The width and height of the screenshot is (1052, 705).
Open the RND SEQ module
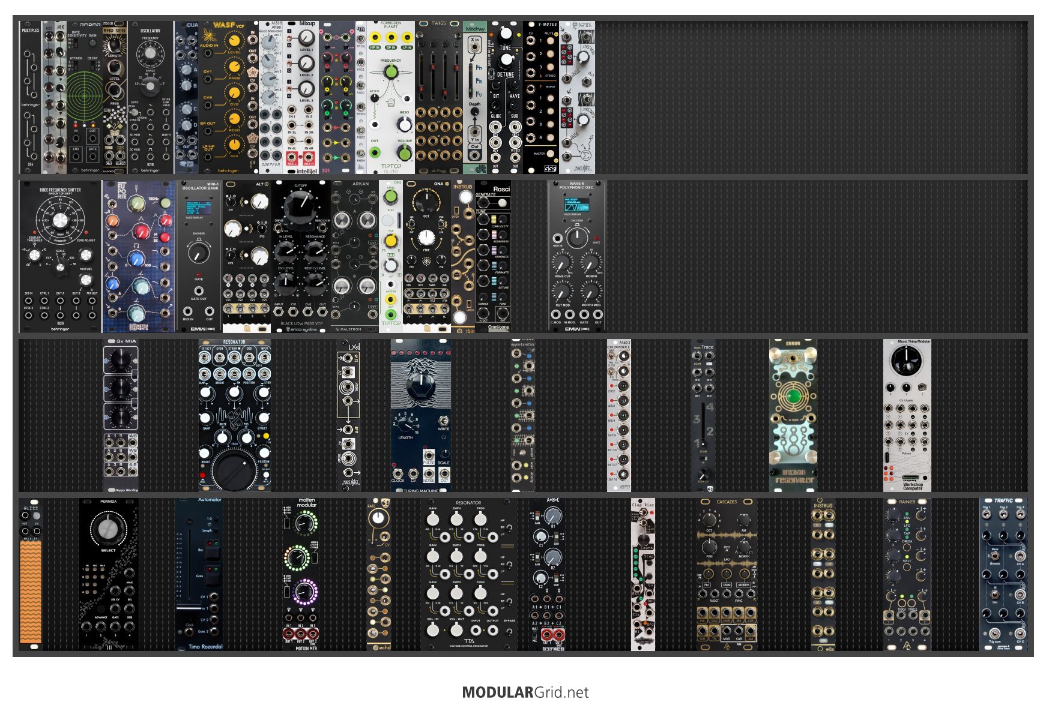click(115, 98)
